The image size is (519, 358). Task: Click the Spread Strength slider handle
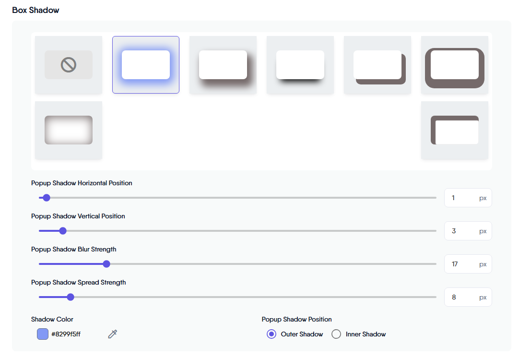coord(71,297)
